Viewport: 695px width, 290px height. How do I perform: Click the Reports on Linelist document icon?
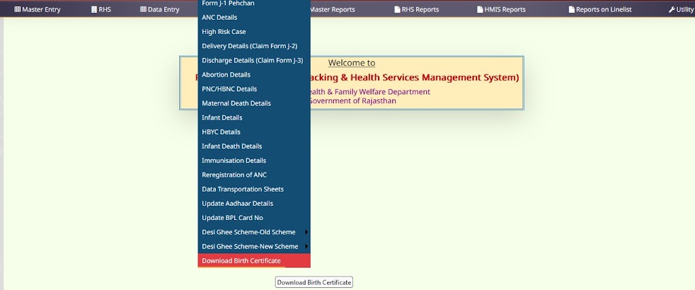point(571,10)
